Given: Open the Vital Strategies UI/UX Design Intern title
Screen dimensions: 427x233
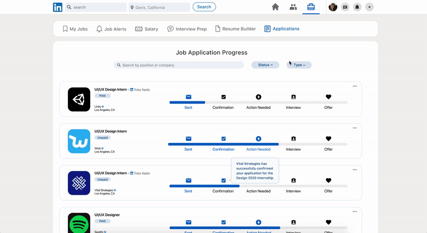Looking at the screenshot, I should [x=110, y=173].
